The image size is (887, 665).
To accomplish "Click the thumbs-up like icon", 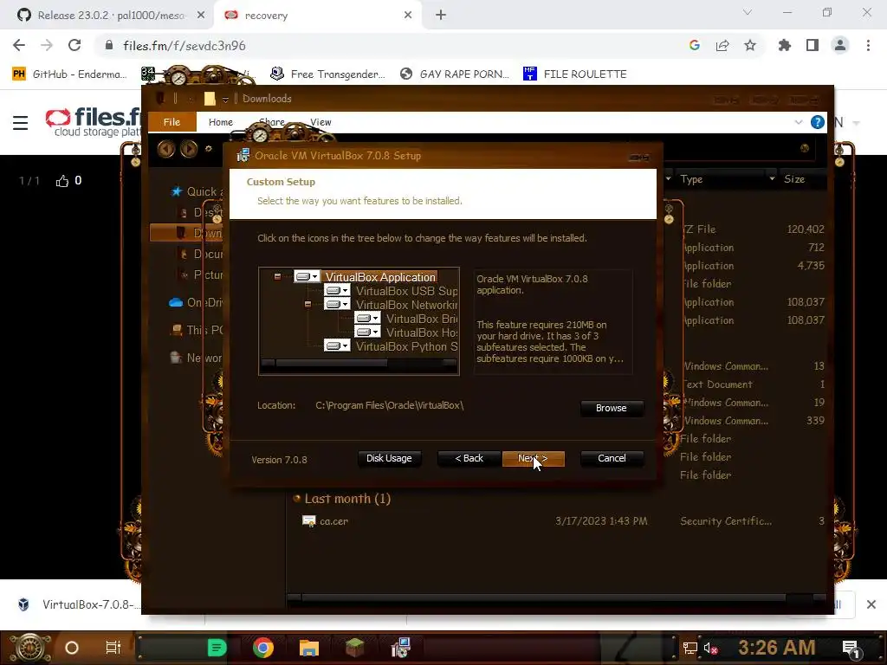I will [x=62, y=181].
